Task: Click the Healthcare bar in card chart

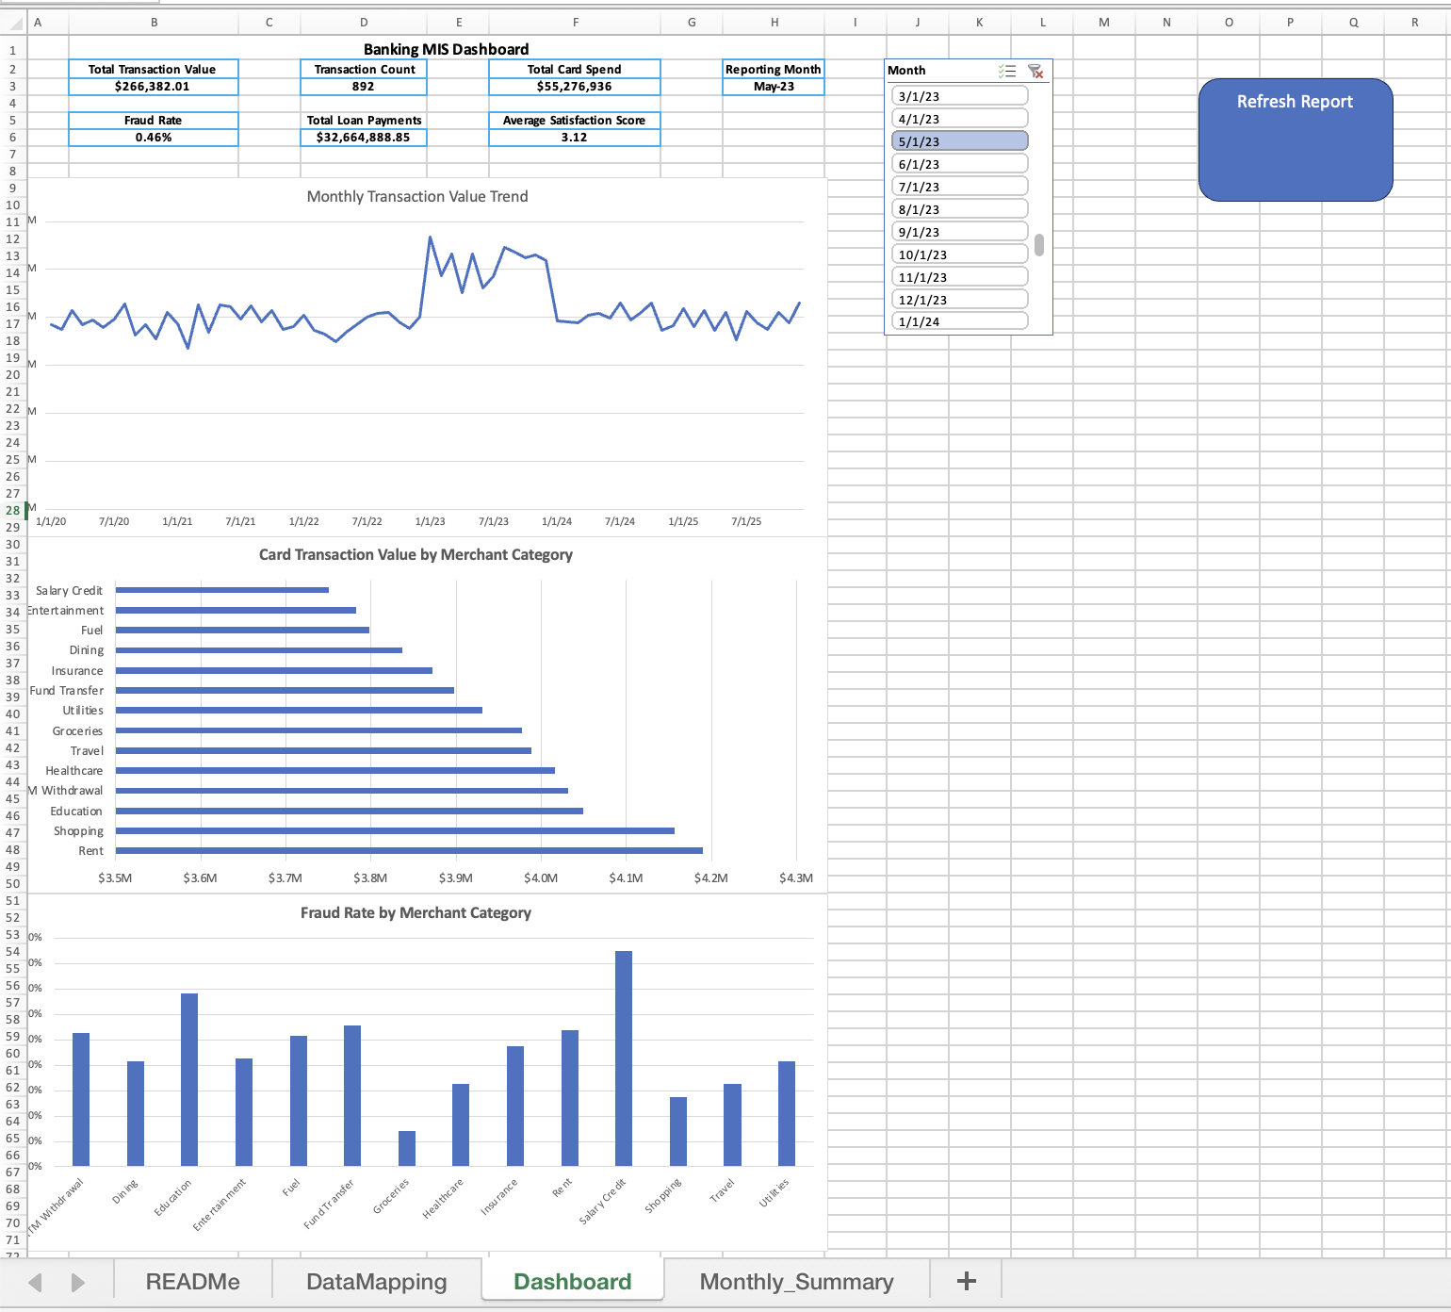Action: [335, 770]
